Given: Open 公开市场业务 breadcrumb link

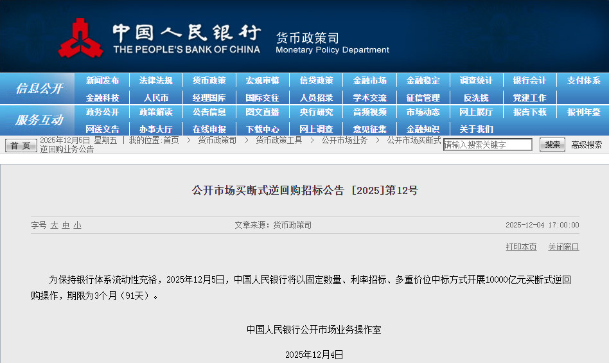Looking at the screenshot, I should pyautogui.click(x=344, y=140).
